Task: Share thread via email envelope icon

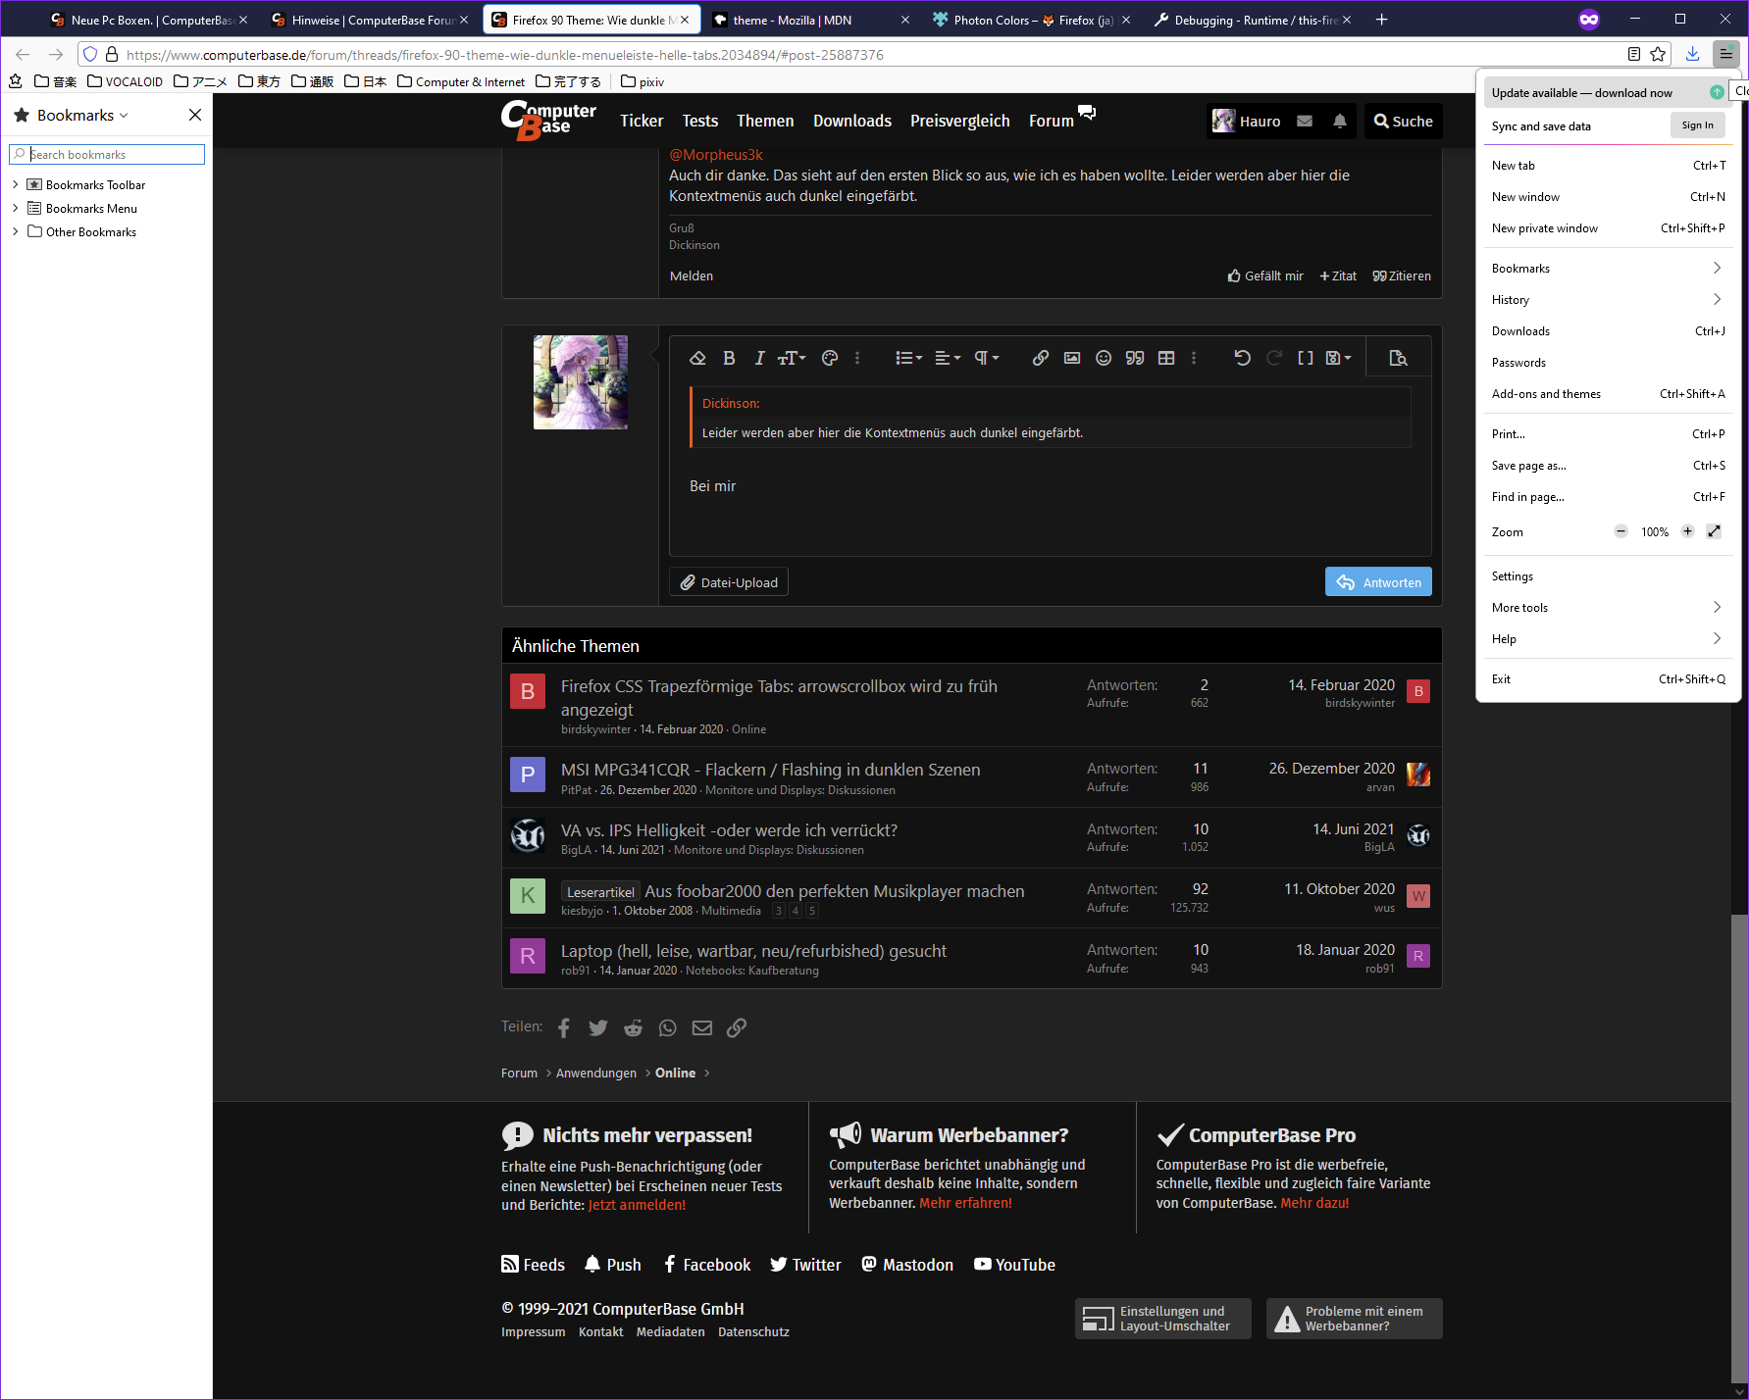Action: (x=701, y=1027)
